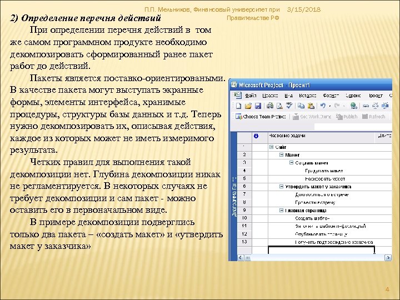The image size is (400, 300).
Task: Click Get Work Items button
Action: pos(312,117)
